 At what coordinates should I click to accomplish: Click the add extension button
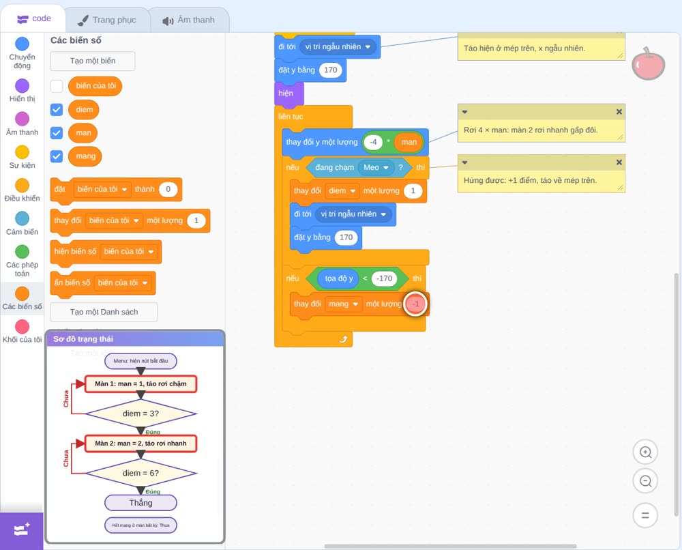(22, 530)
